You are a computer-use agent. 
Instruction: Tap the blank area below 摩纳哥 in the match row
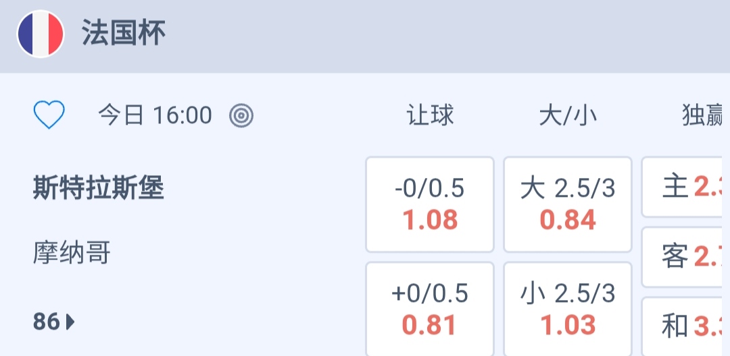[x=203, y=290]
